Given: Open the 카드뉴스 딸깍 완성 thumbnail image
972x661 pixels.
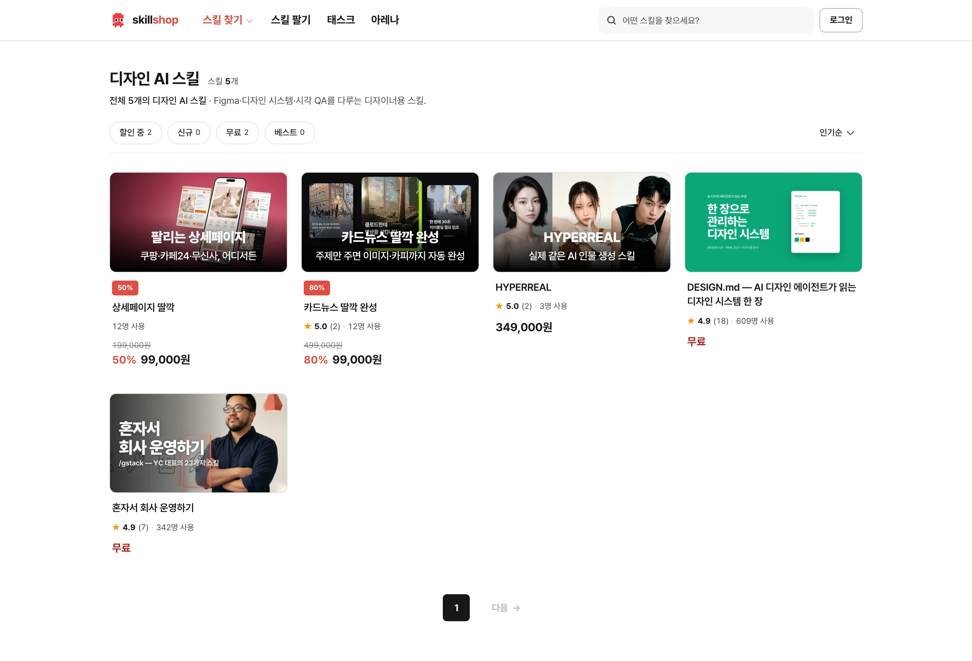Looking at the screenshot, I should click(390, 222).
